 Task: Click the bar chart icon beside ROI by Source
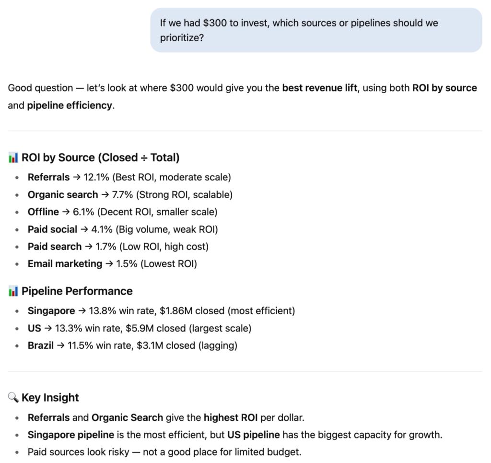[x=13, y=157]
